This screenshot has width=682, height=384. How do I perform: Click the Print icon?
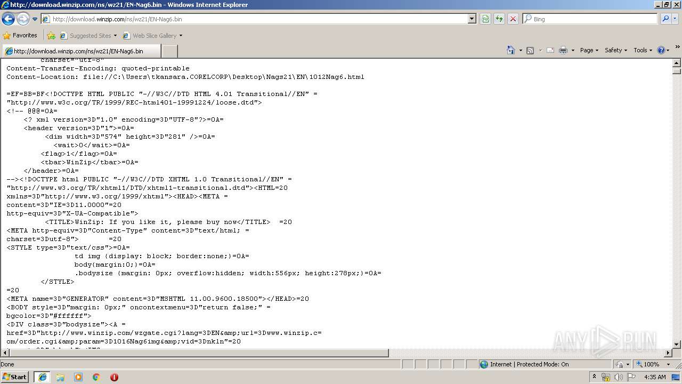point(563,50)
